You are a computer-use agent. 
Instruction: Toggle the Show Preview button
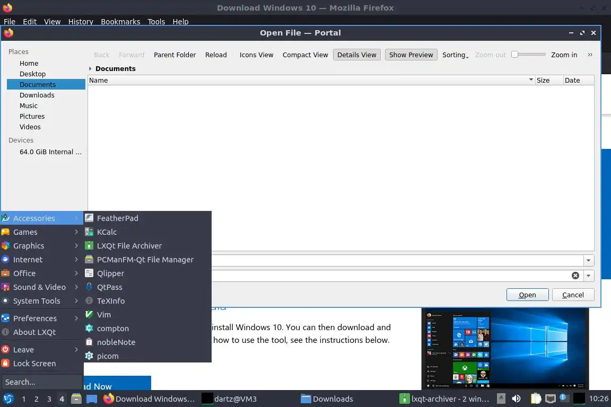(x=411, y=55)
